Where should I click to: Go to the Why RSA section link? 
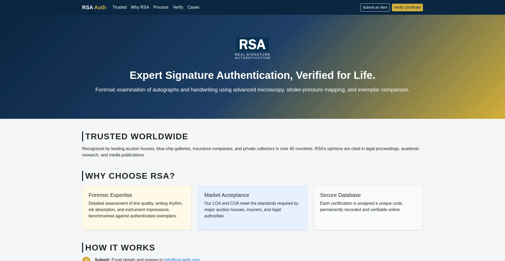(x=140, y=7)
